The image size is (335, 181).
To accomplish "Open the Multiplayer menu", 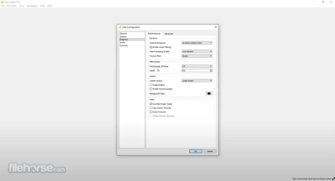I will point(32,6).
